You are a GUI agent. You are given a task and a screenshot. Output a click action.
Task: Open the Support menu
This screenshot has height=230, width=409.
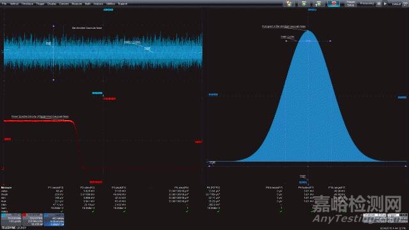(123, 4)
